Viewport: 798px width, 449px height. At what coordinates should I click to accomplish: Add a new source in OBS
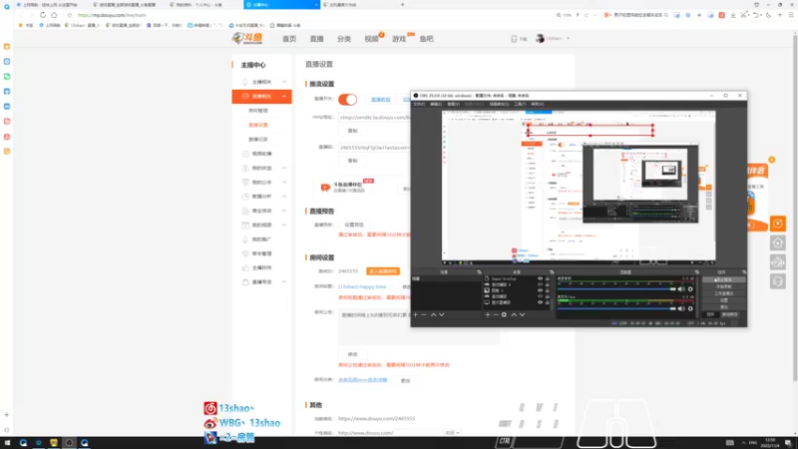pos(487,314)
